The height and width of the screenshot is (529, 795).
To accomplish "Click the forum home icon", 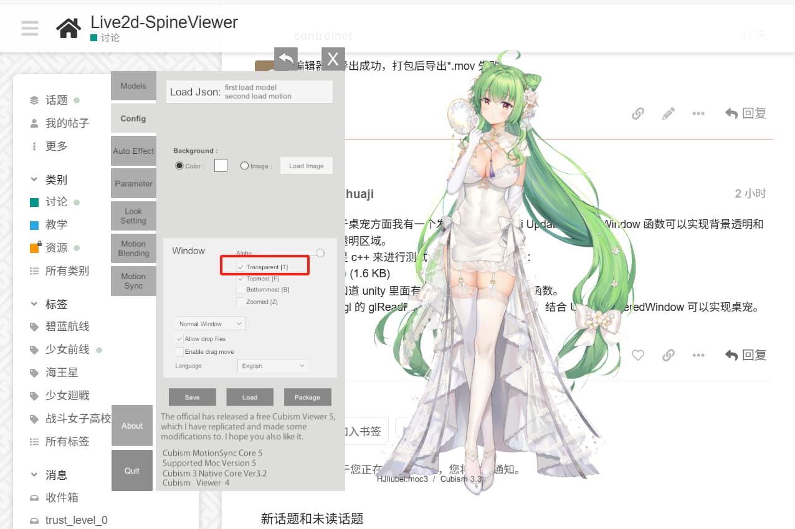I will [69, 28].
